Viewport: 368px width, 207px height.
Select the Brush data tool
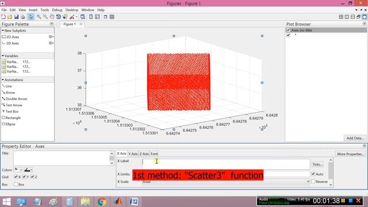tap(72, 17)
